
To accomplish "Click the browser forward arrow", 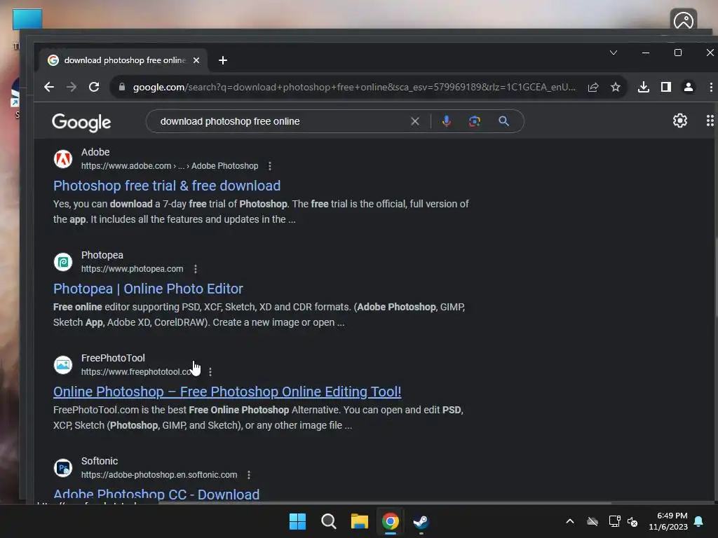I will (x=72, y=87).
